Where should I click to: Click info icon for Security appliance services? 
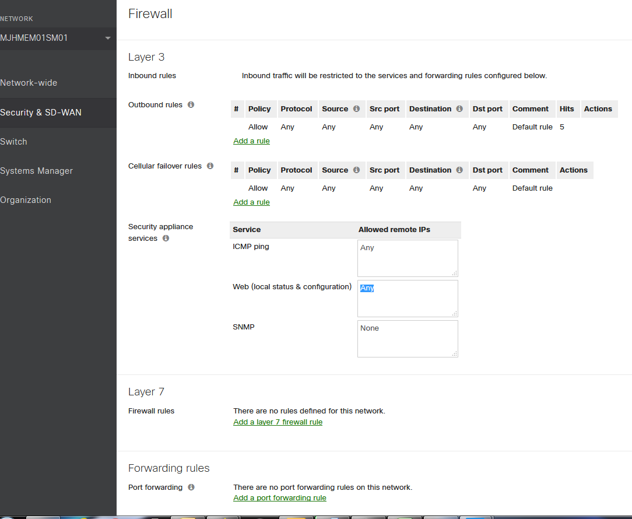(166, 239)
